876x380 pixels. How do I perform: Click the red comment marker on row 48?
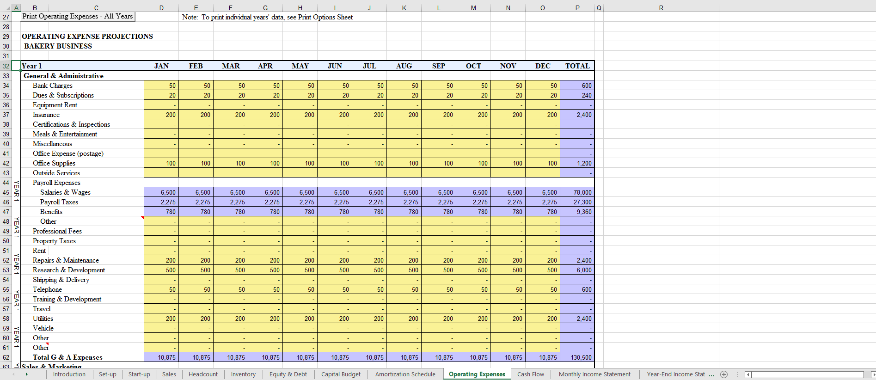[143, 217]
